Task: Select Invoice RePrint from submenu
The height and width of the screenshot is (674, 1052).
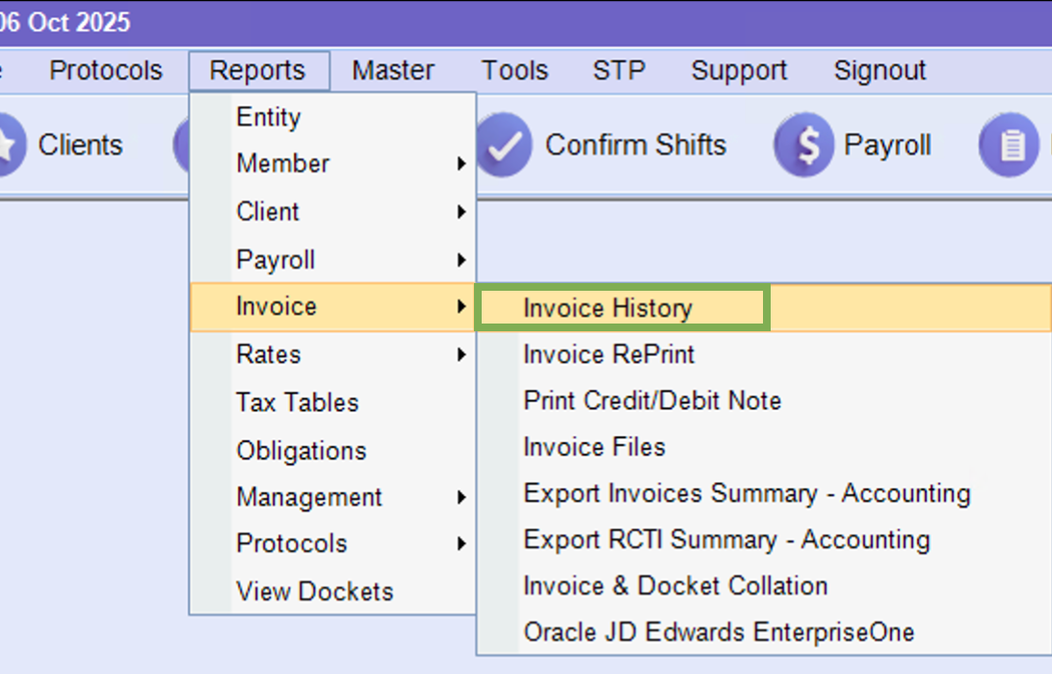Action: click(609, 354)
